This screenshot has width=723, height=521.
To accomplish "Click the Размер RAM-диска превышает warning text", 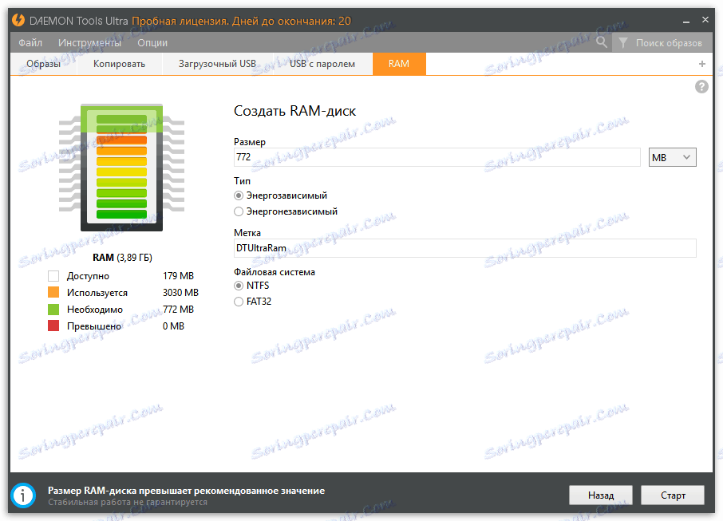I will click(186, 491).
